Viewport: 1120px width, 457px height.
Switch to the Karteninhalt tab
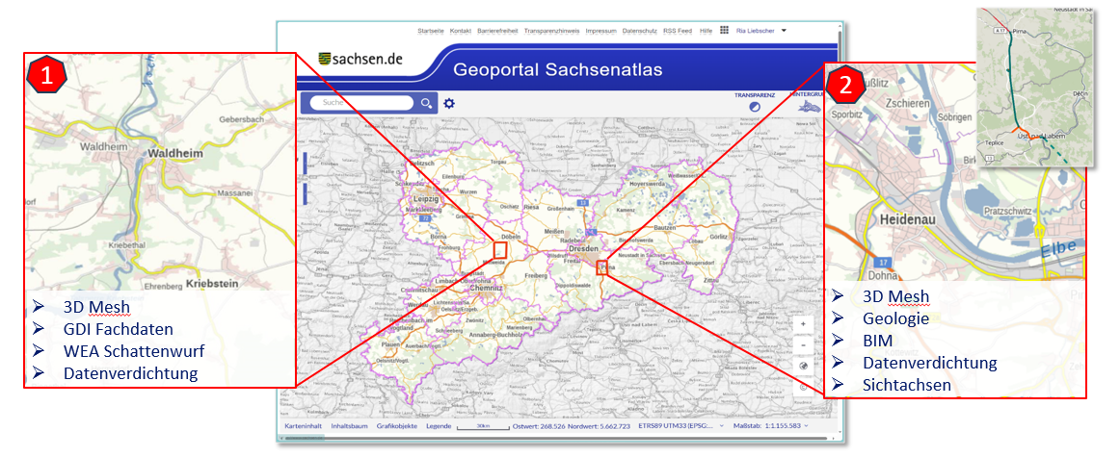click(x=305, y=425)
